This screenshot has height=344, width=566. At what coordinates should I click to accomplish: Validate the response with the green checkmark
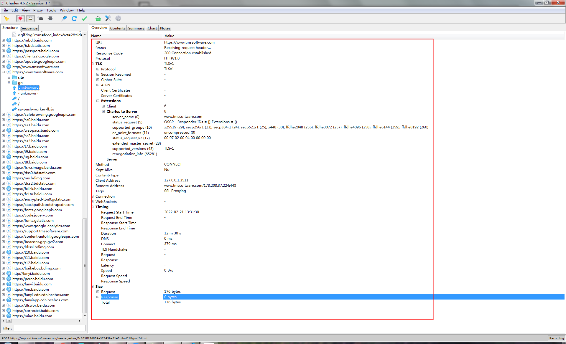click(x=84, y=19)
